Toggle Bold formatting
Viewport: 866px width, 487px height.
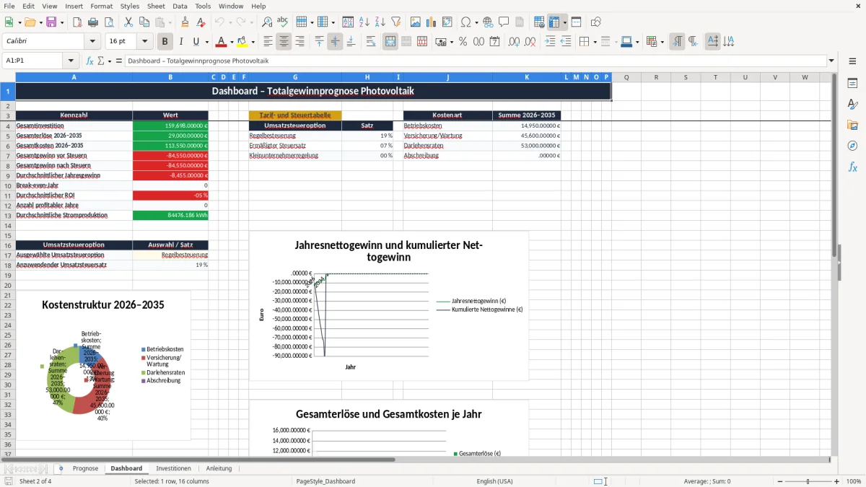point(165,42)
